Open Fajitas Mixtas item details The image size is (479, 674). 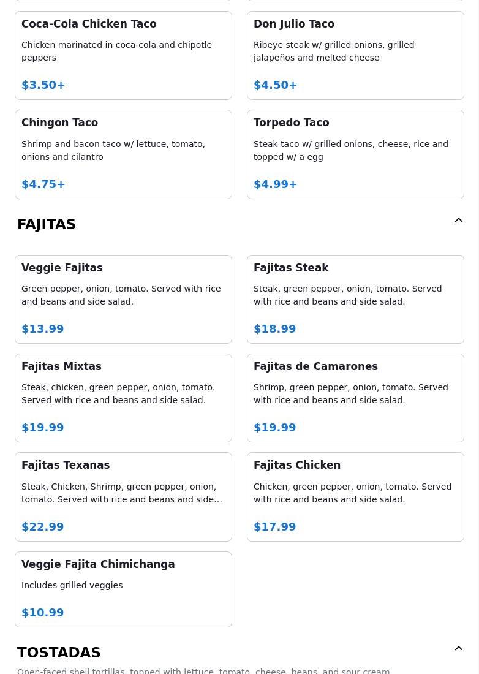(123, 398)
